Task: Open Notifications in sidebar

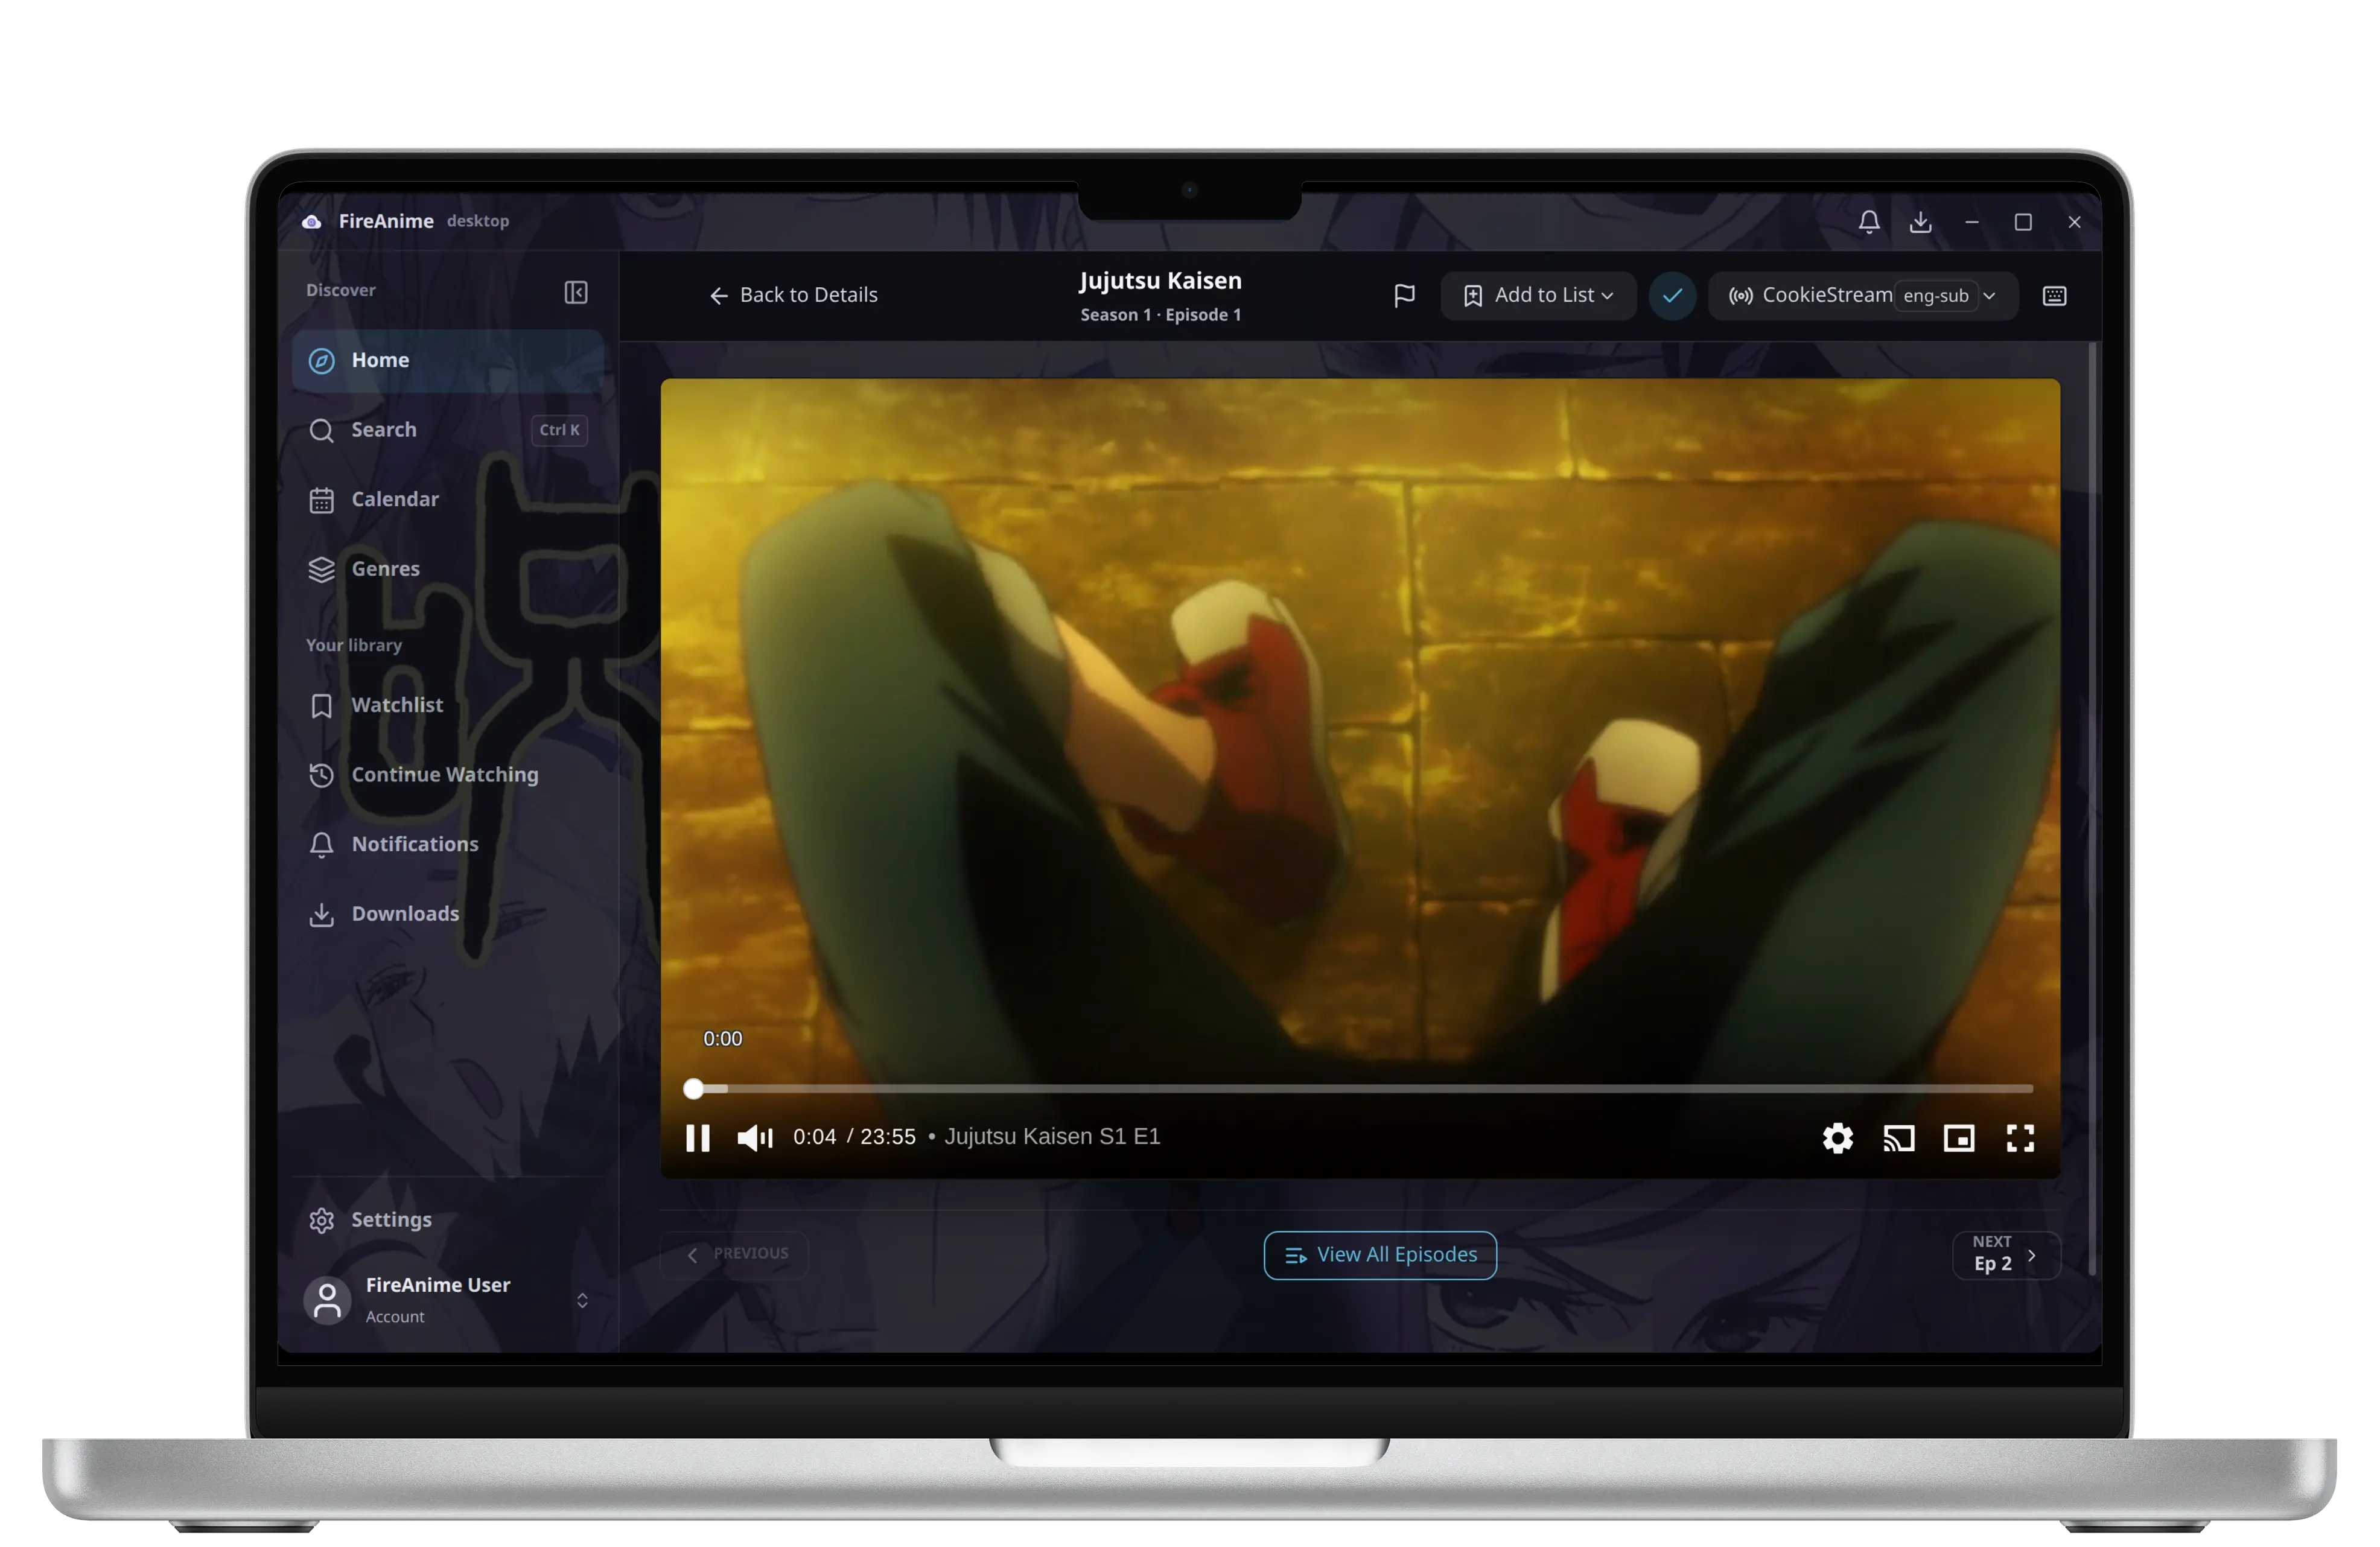Action: point(448,844)
